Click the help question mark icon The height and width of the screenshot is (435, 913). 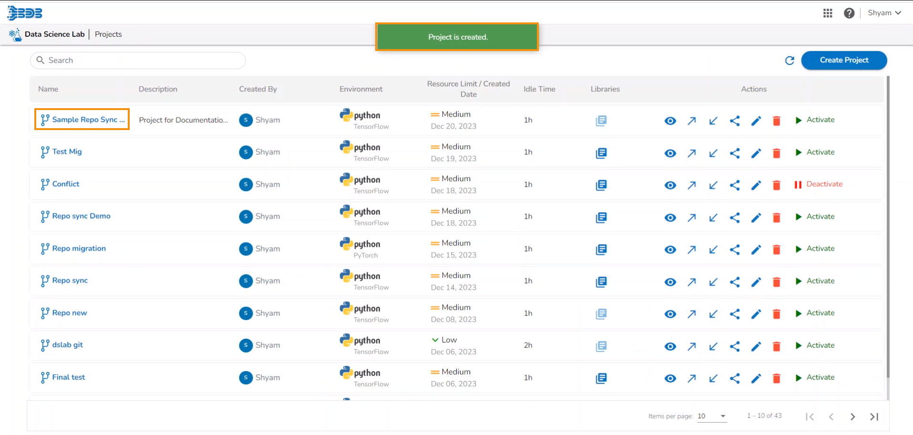(849, 13)
